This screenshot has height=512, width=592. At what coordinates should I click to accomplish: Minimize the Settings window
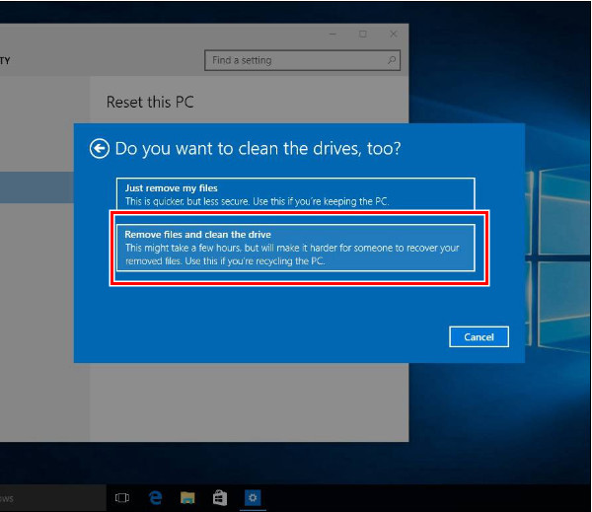point(333,34)
